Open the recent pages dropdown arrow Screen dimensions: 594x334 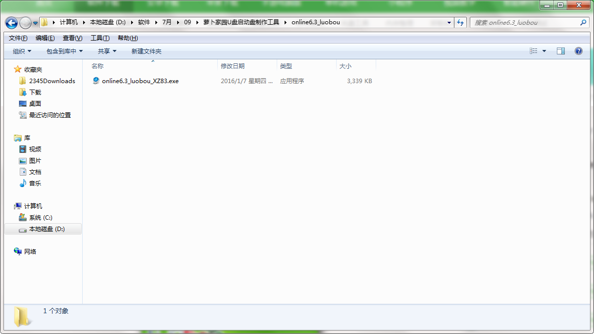tap(35, 23)
